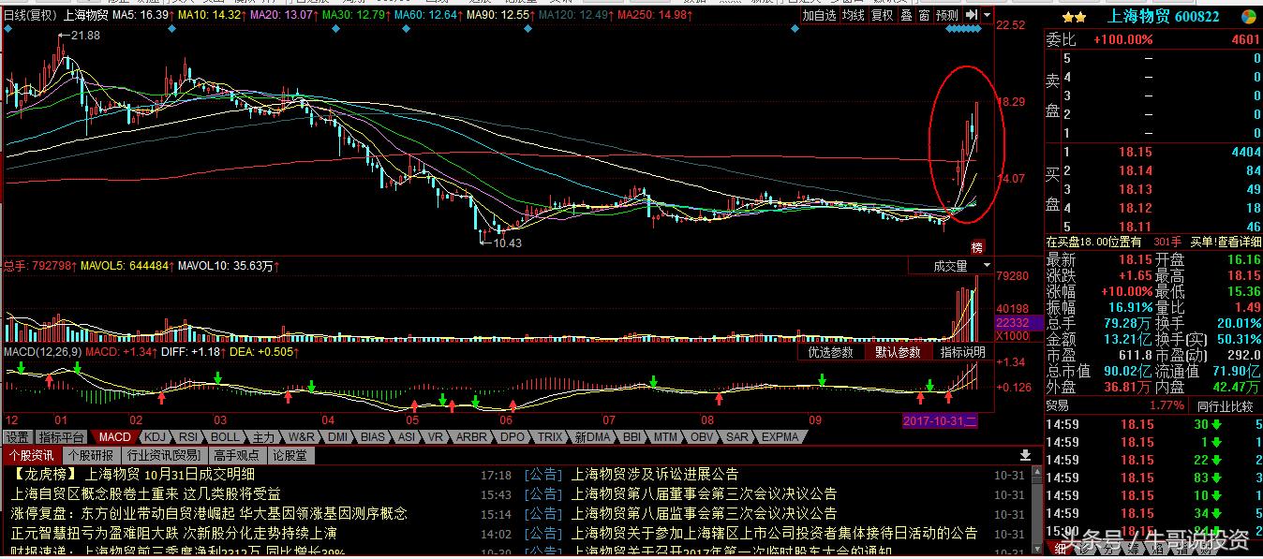The width and height of the screenshot is (1263, 559).
Task: Select the 叠 overlay tool on the top toolbar
Action: click(x=906, y=15)
